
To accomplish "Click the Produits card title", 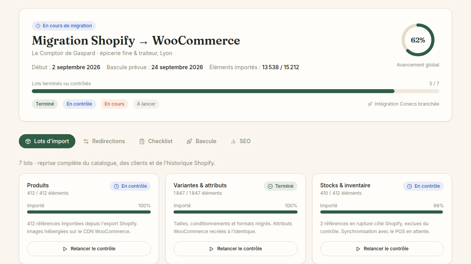I will point(38,185).
